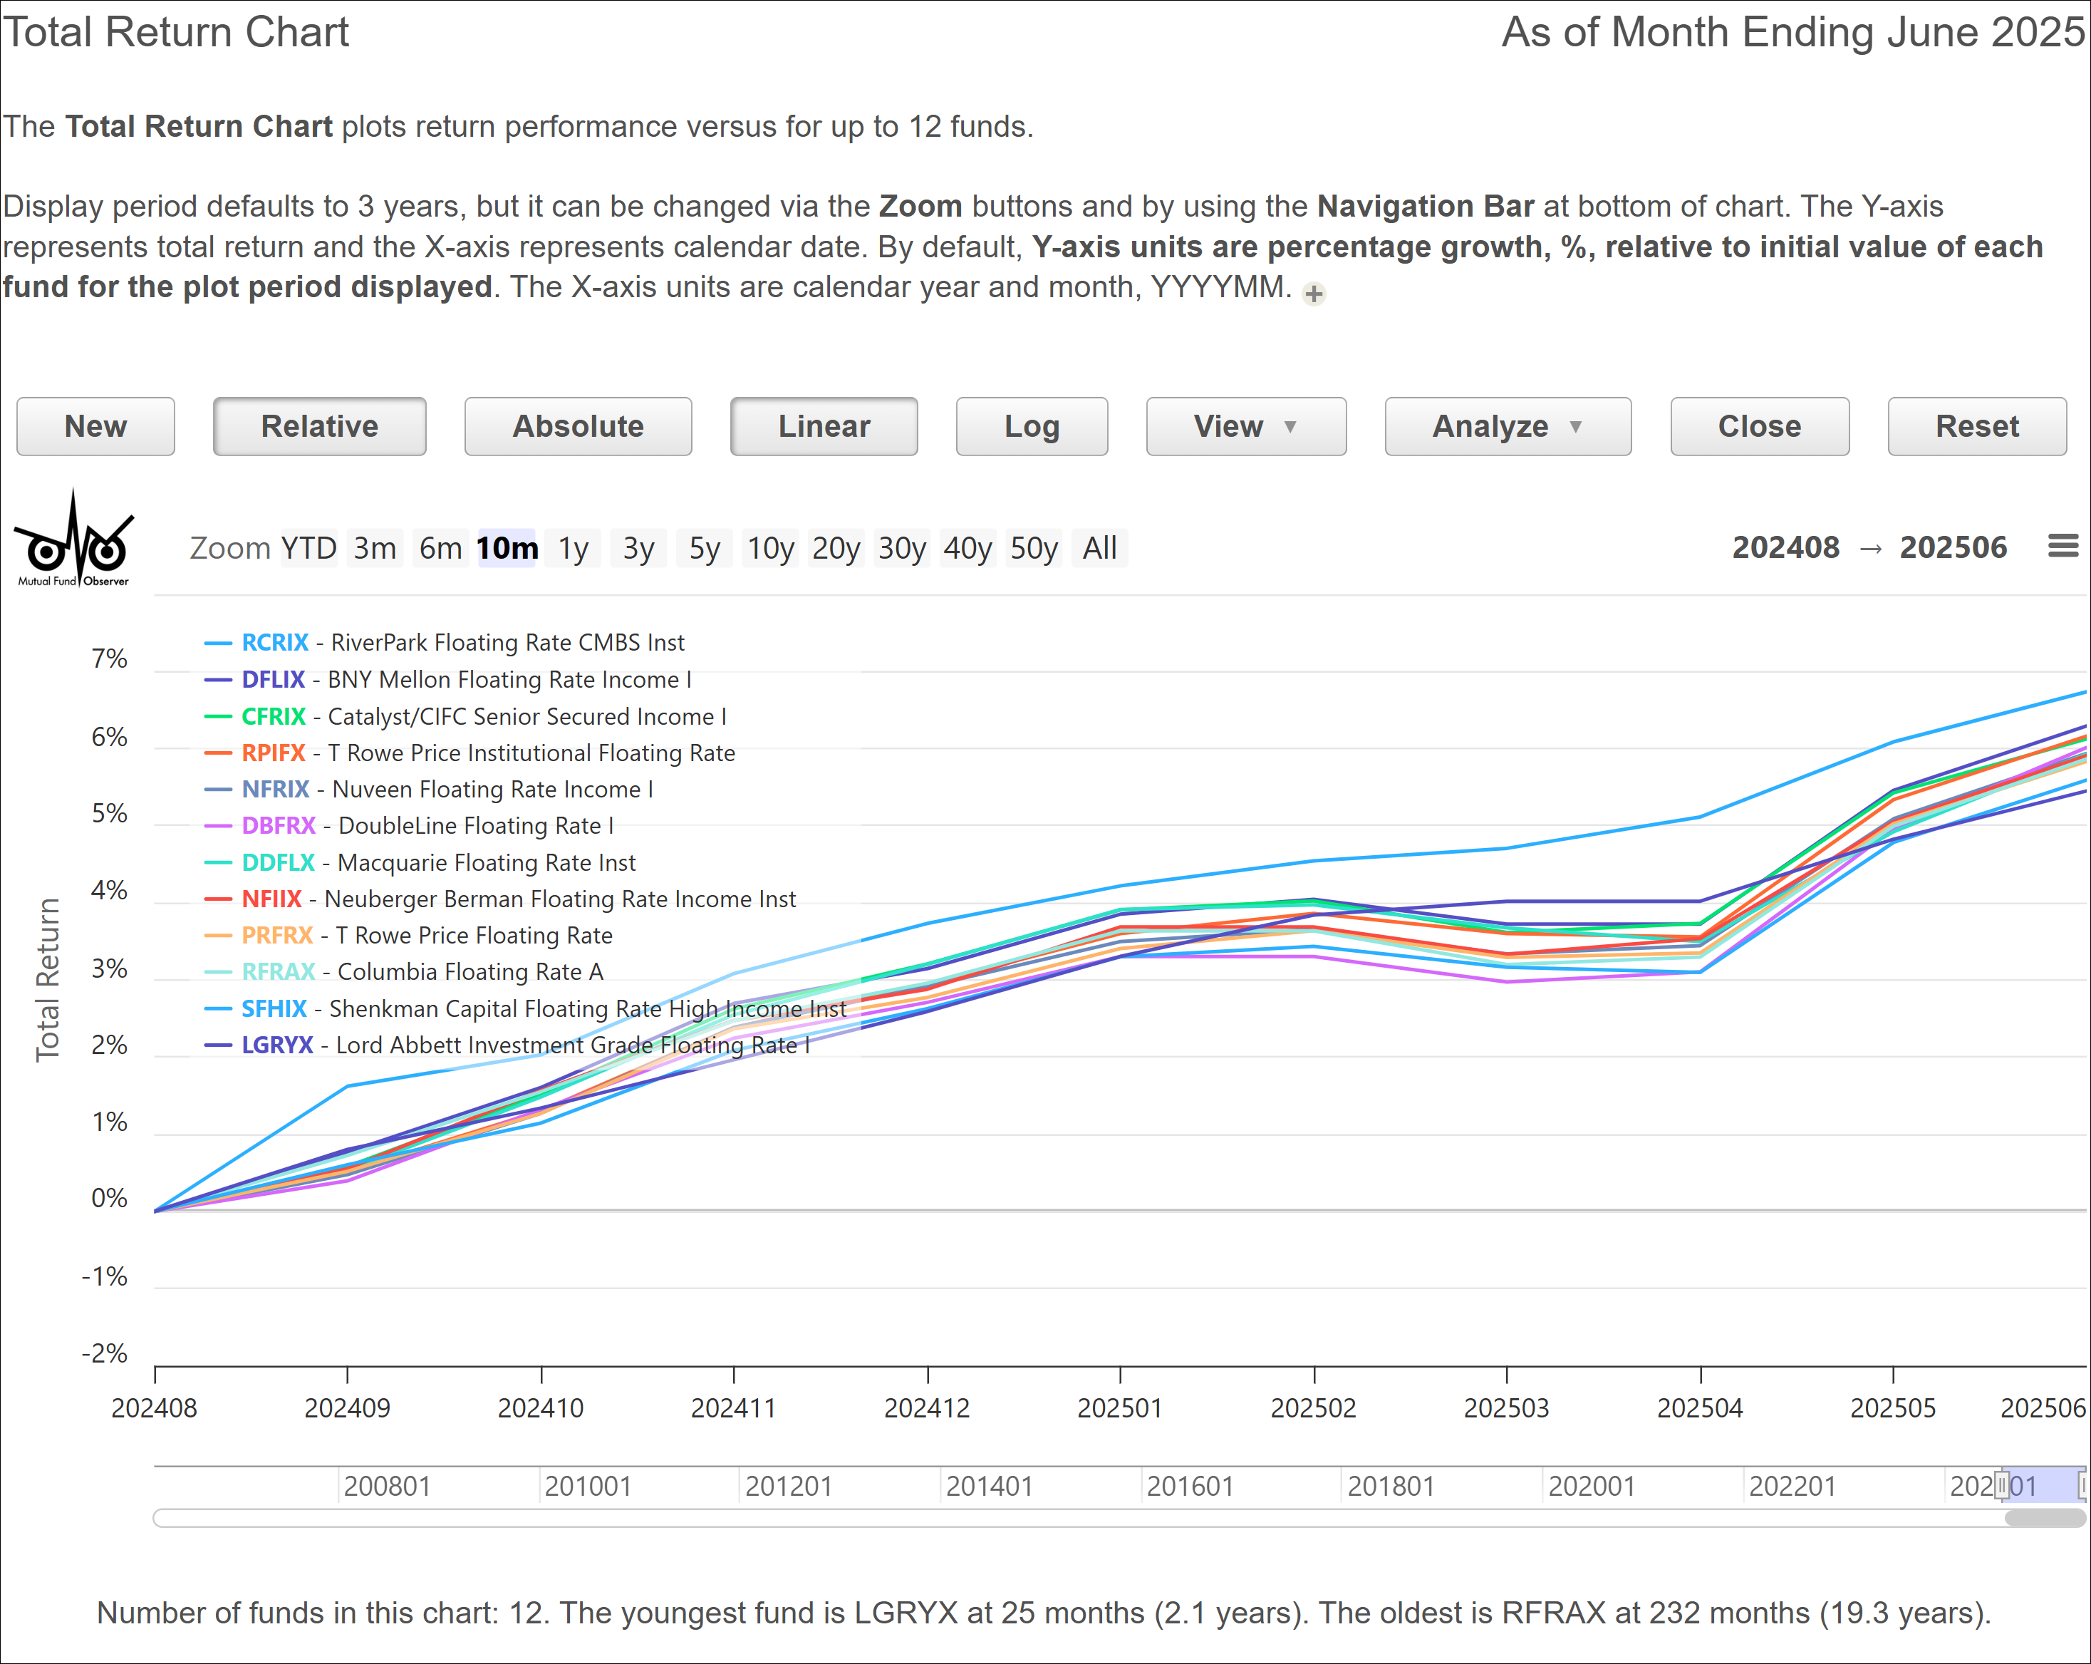Select the 10m zoom option
Viewport: 2091px width, 1664px height.
pos(507,548)
